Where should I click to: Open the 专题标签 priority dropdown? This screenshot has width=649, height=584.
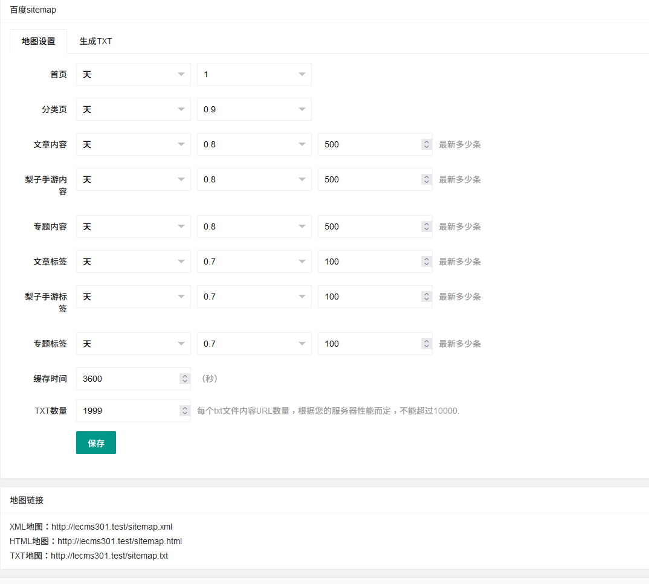point(254,343)
